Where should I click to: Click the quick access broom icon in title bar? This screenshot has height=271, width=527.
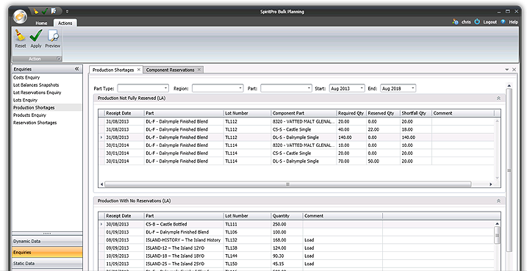[x=36, y=12]
